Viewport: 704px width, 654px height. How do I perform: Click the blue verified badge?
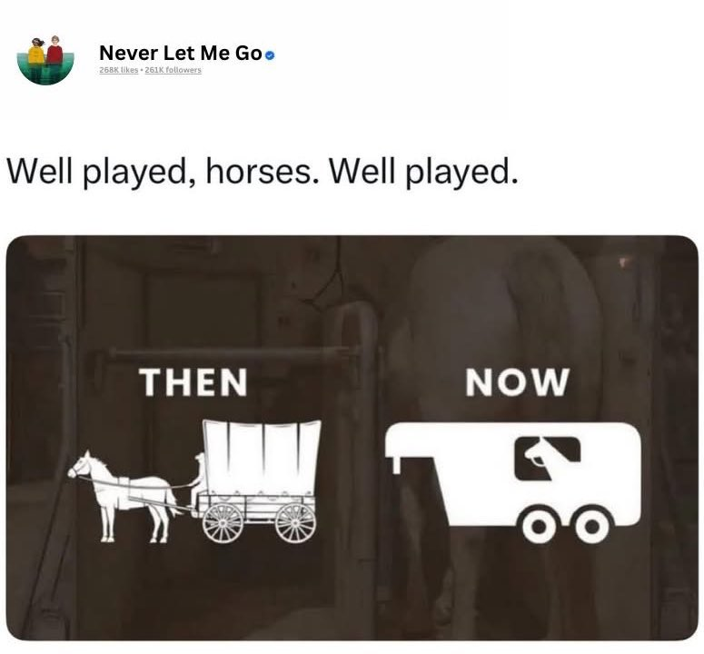pyautogui.click(x=270, y=55)
